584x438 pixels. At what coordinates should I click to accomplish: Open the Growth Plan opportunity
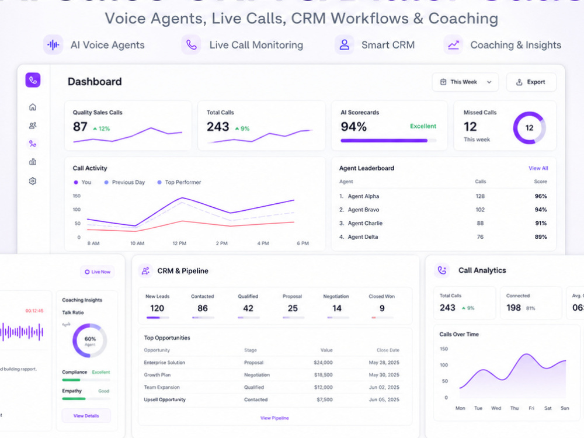[x=272, y=375]
